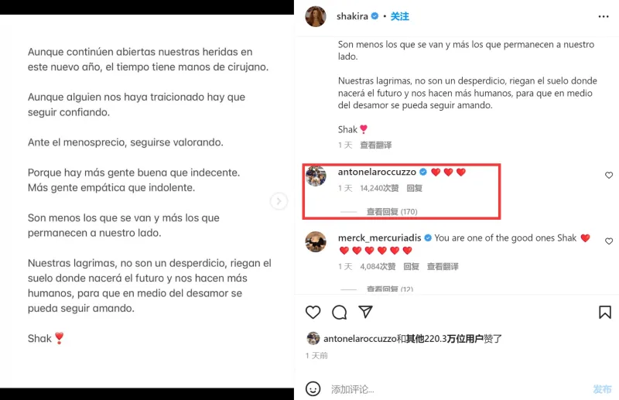The image size is (619, 400).
Task: View translation of the post caption
Action: [376, 145]
